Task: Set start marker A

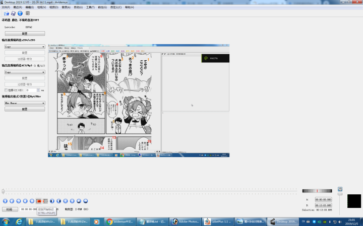Action: click(39, 201)
